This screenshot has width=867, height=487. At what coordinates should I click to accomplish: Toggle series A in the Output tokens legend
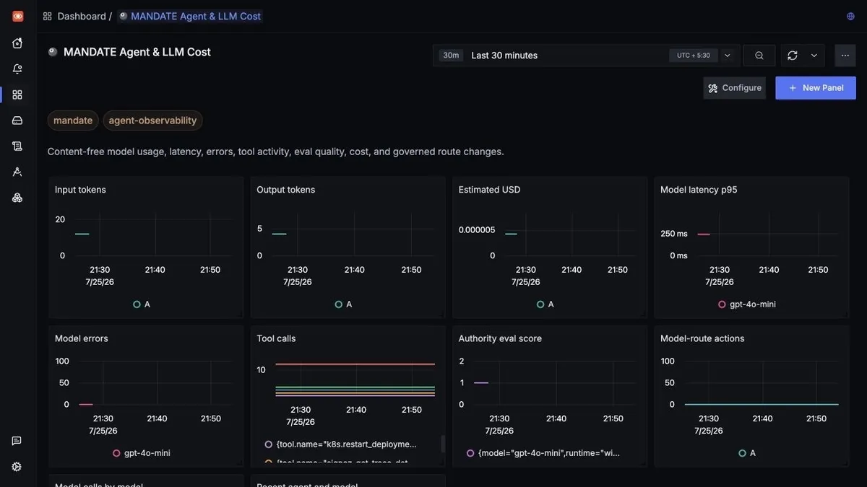coord(344,304)
